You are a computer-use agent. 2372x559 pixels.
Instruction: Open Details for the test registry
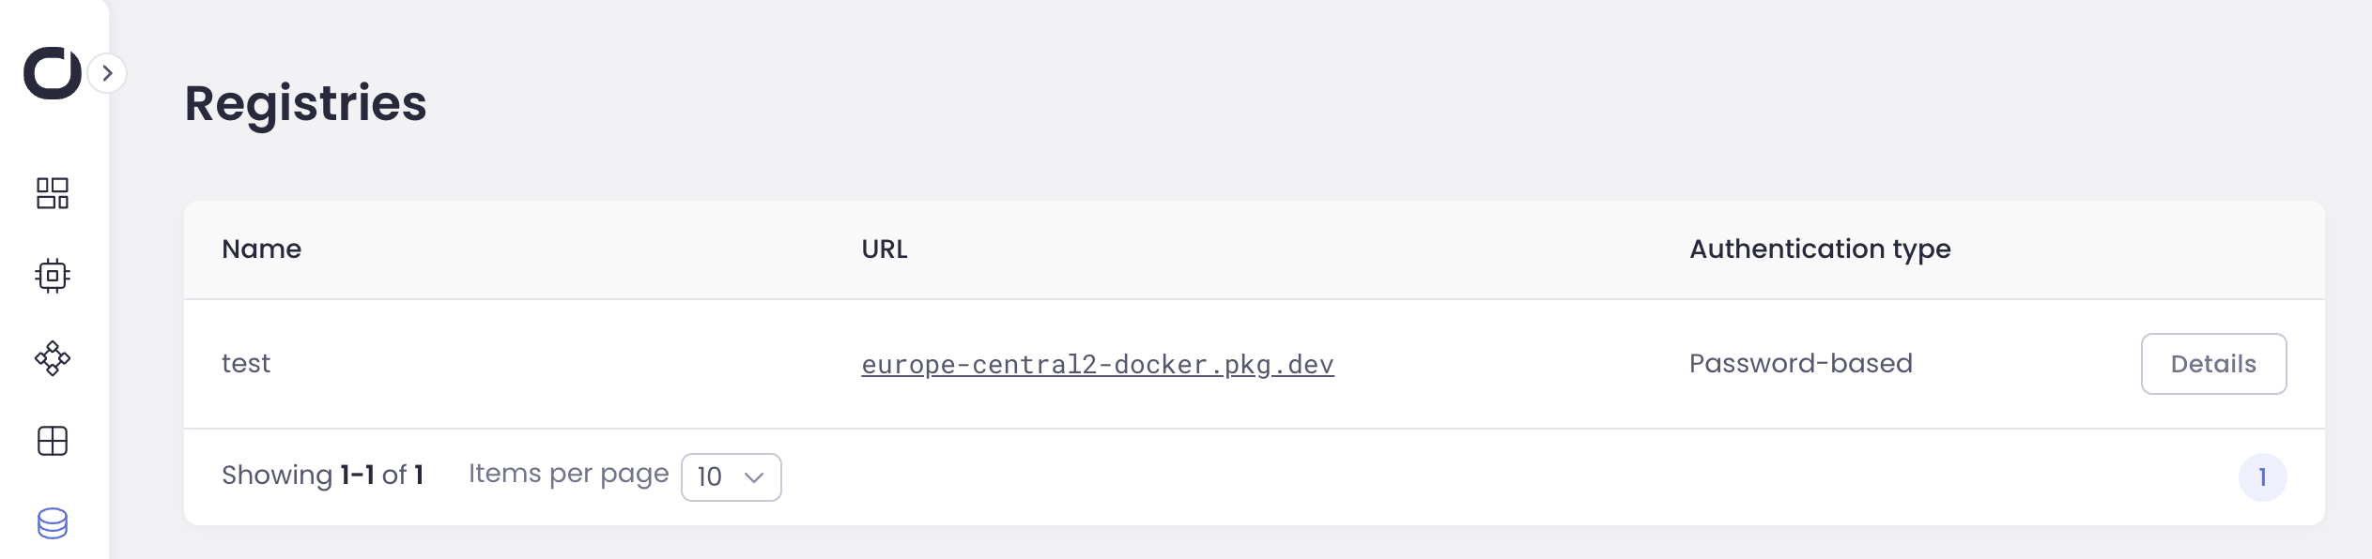point(2212,364)
